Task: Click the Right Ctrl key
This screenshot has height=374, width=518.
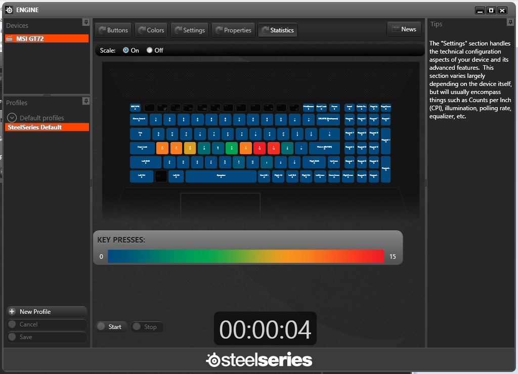Action: click(x=306, y=176)
